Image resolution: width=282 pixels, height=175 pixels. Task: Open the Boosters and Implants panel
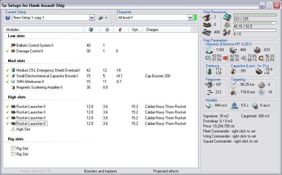tap(101, 171)
